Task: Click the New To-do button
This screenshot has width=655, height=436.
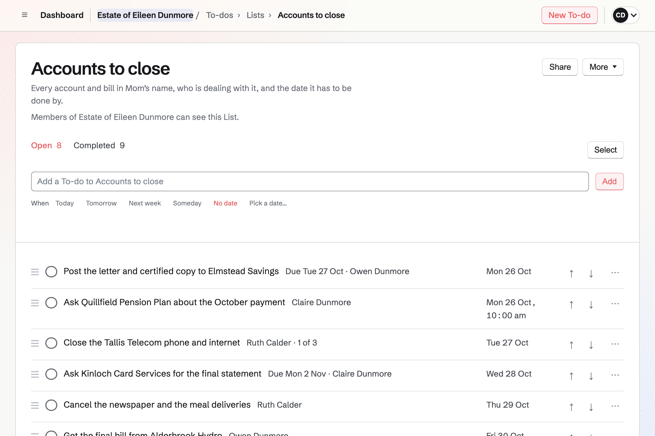Action: [569, 15]
